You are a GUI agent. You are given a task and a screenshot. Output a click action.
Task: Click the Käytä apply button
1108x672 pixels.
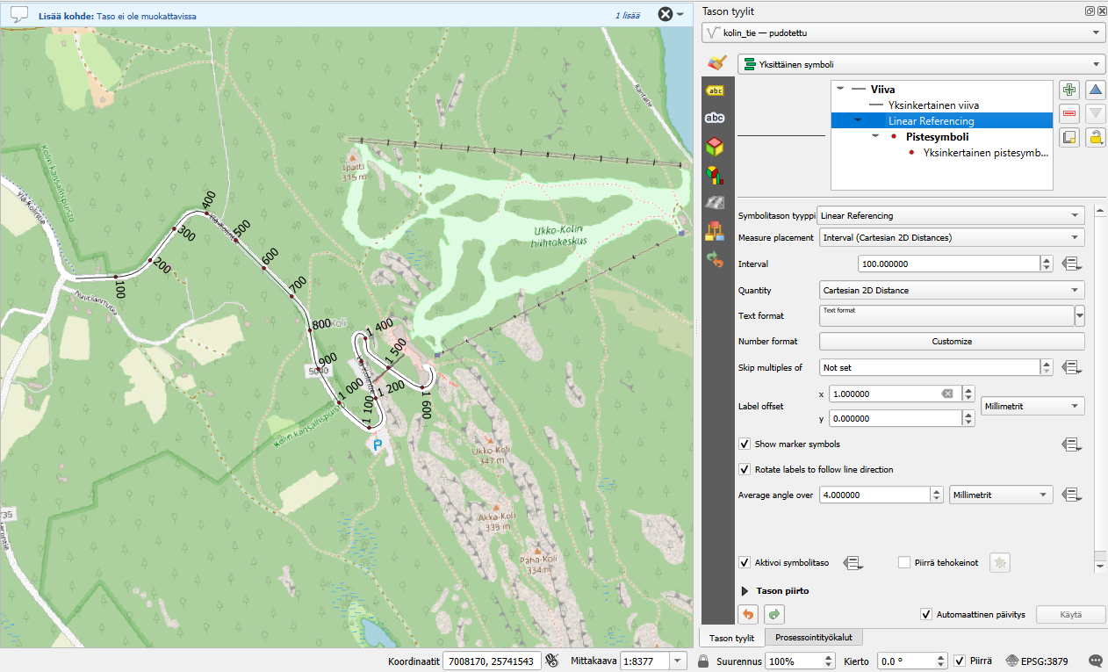tap(1070, 614)
